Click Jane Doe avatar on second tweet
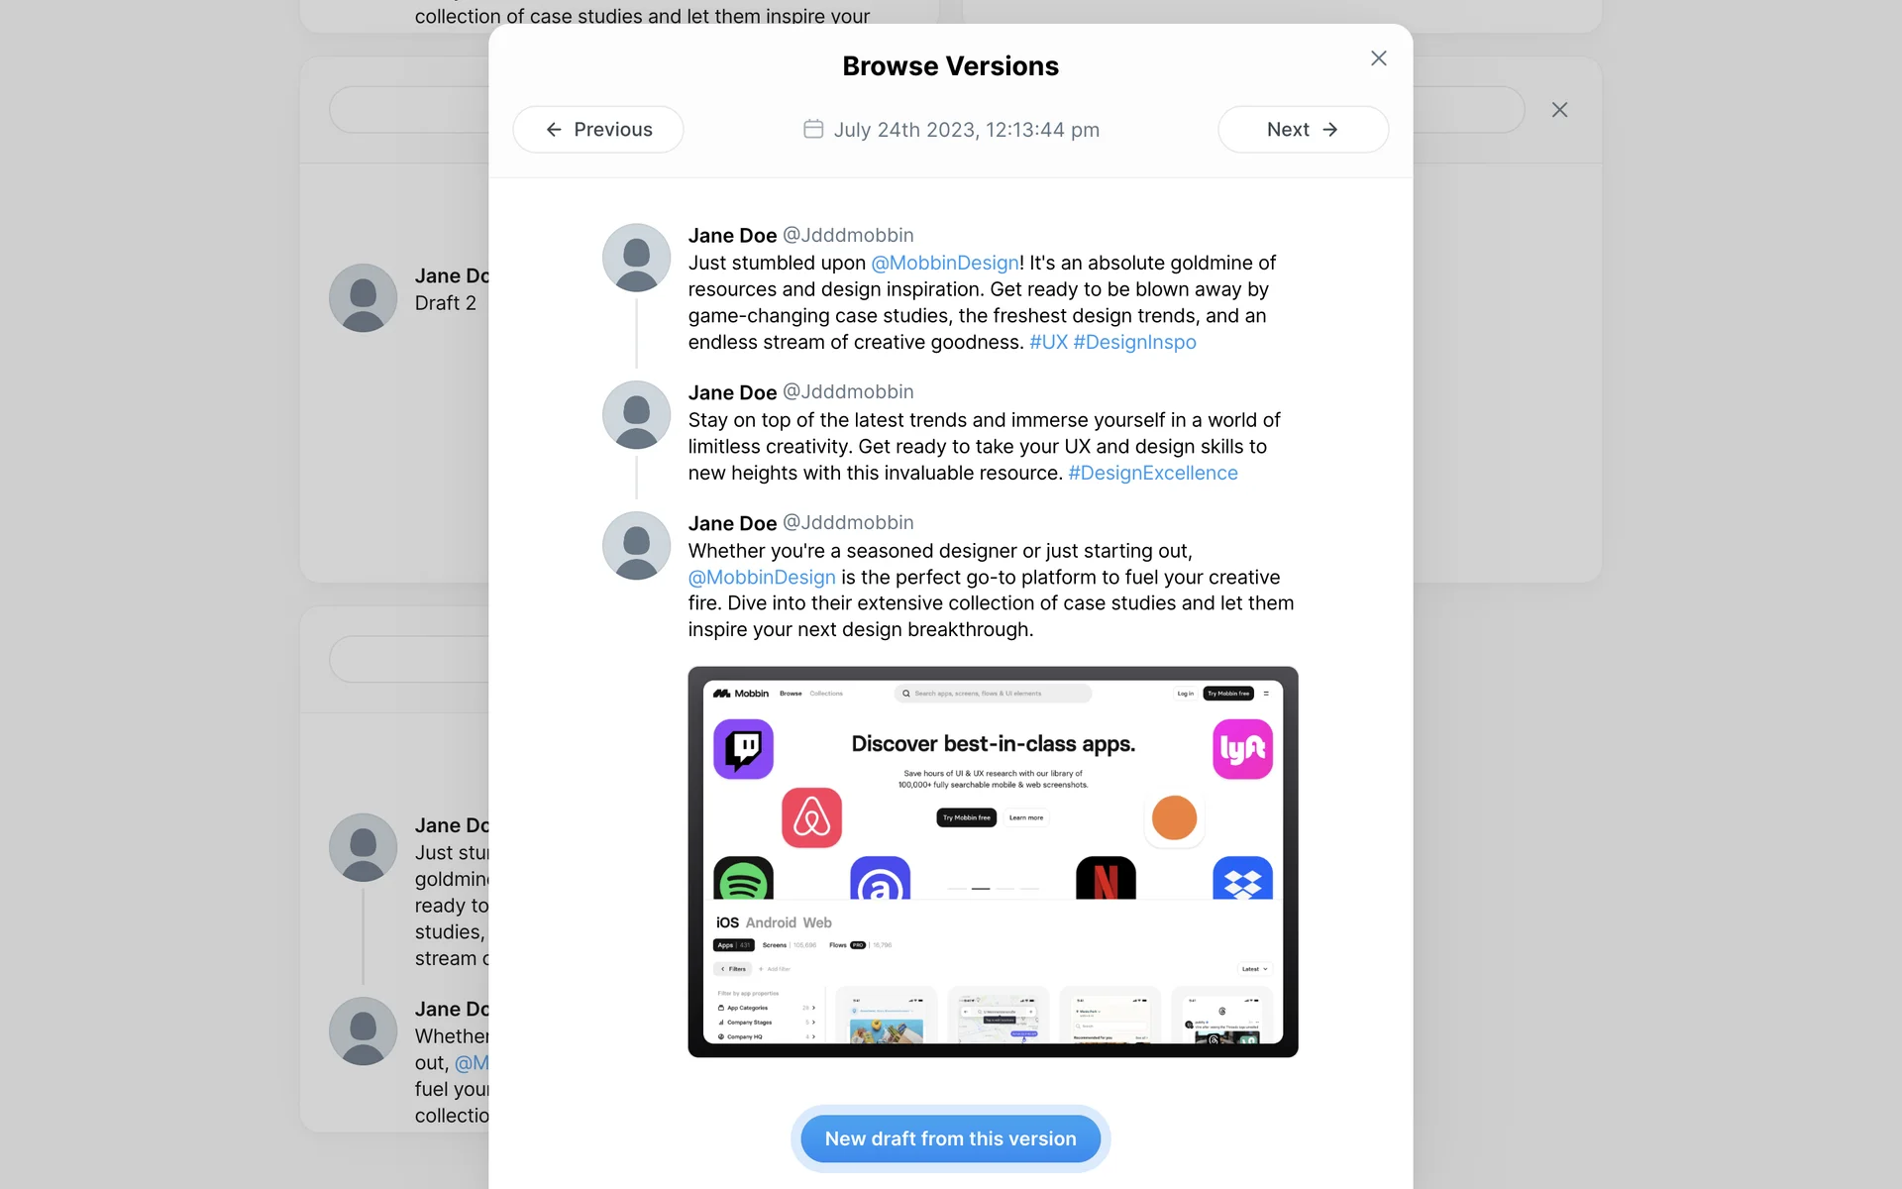The width and height of the screenshot is (1902, 1189). coord(636,414)
